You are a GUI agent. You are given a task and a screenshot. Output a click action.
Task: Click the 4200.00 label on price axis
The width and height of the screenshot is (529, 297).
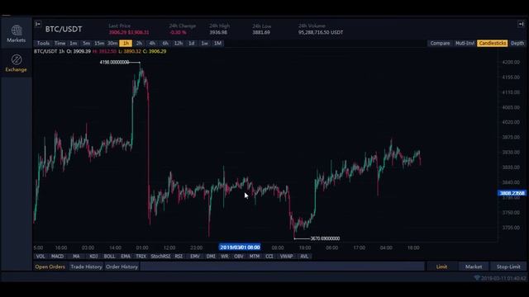pyautogui.click(x=511, y=63)
